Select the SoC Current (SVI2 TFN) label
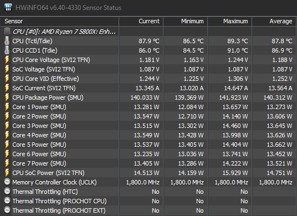 (x=44, y=88)
